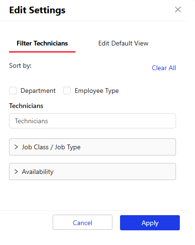Enable the Employee Type checkbox
This screenshot has height=245, width=195.
[67, 91]
